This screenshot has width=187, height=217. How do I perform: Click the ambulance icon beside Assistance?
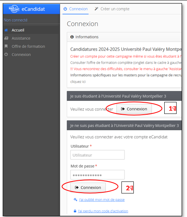(x=6, y=38)
